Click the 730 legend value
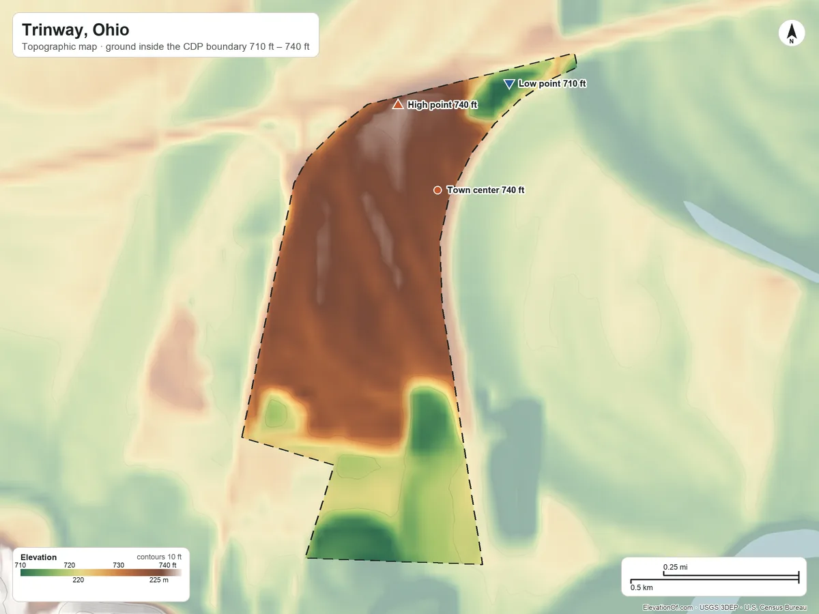819x614 pixels. coord(119,566)
